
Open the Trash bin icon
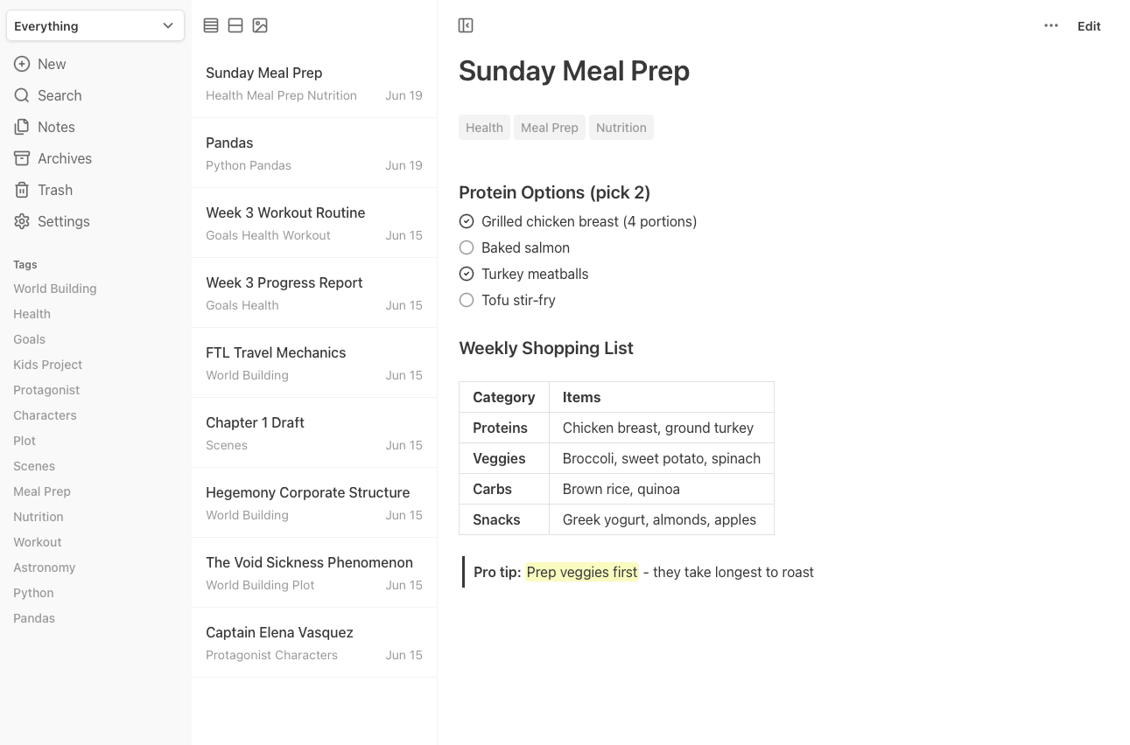pyautogui.click(x=22, y=190)
